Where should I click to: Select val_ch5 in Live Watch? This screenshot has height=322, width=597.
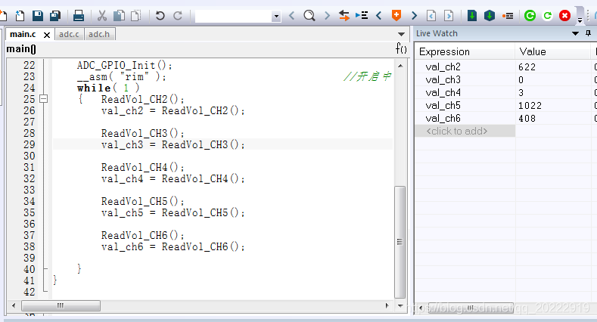point(443,105)
